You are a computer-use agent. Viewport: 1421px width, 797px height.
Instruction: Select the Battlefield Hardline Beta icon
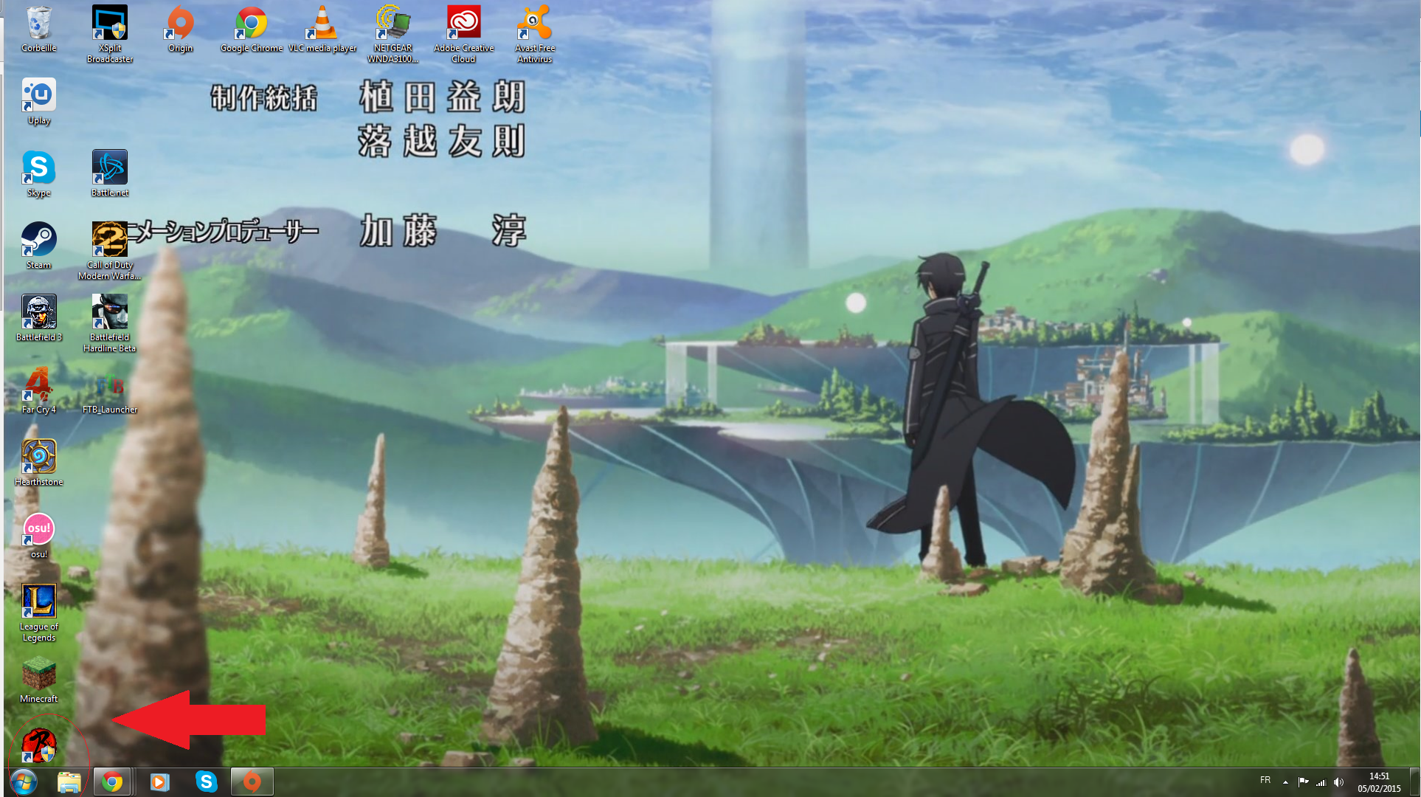tap(110, 323)
